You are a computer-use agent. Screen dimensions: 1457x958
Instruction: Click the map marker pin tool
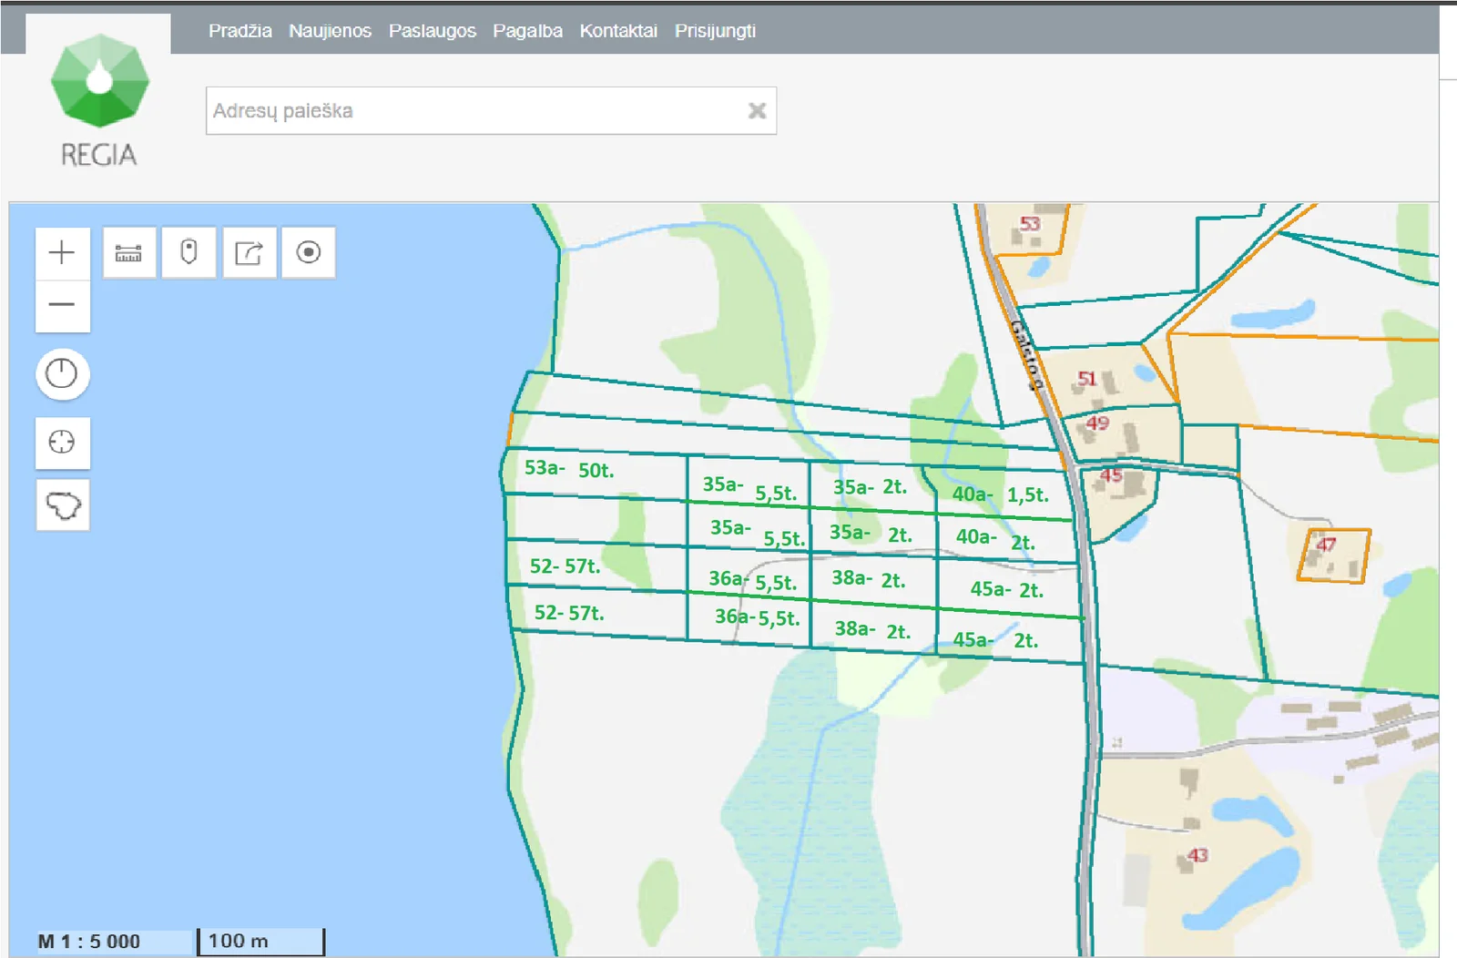(188, 252)
